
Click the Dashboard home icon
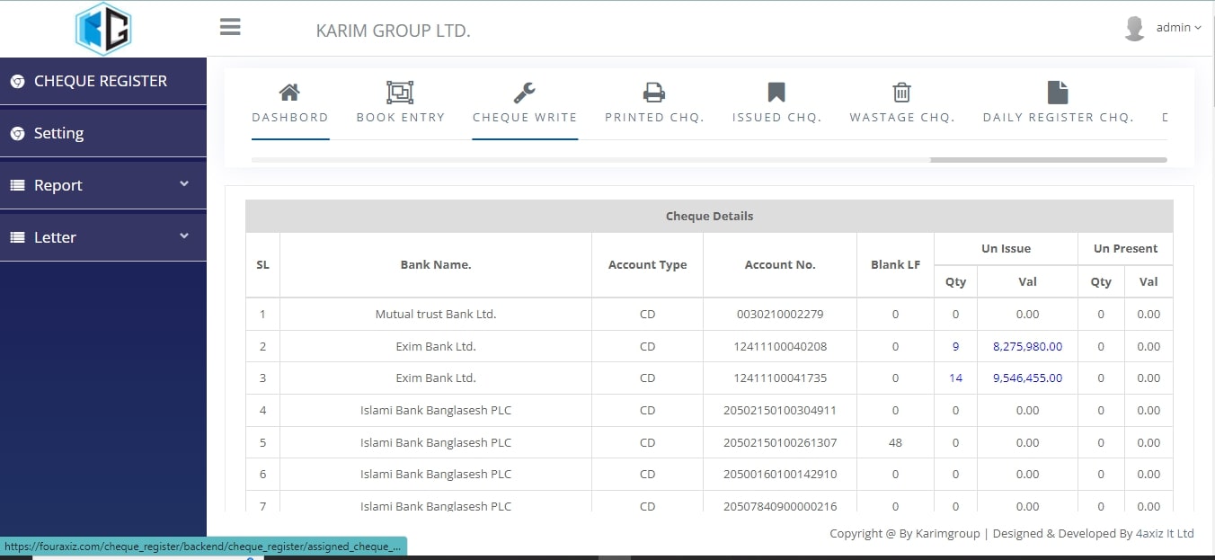[x=289, y=93]
